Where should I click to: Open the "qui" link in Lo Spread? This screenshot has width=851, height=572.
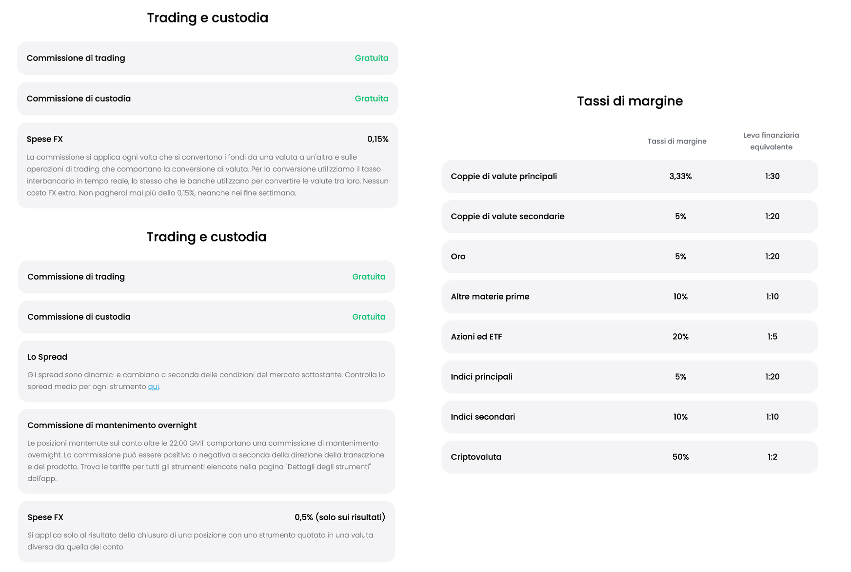153,387
